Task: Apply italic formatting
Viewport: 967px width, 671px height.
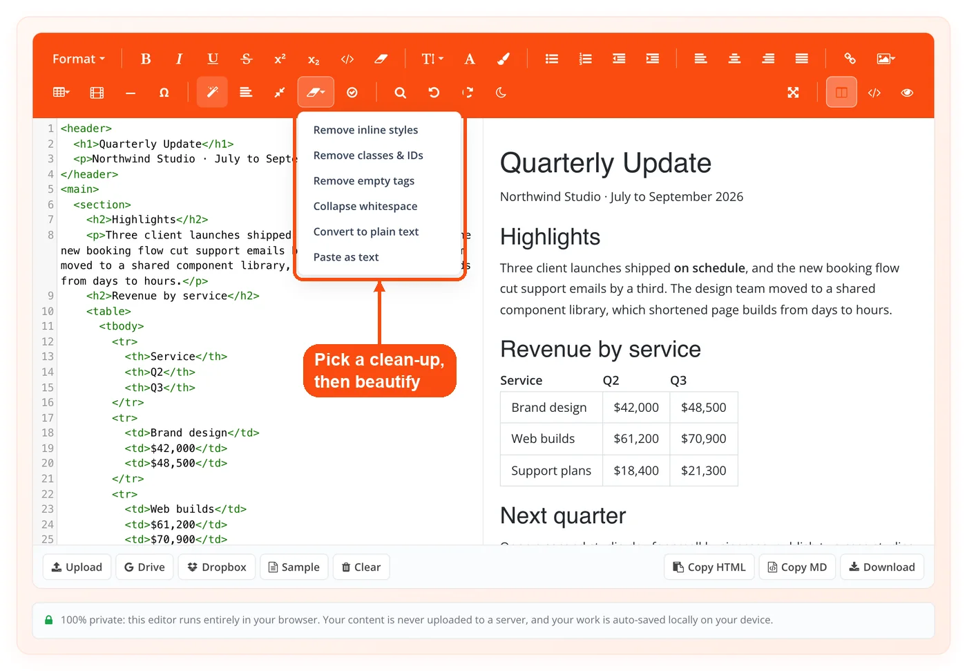Action: [179, 59]
